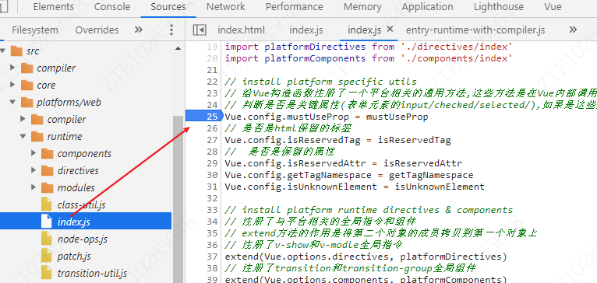Select the src folder icon

tap(16, 51)
